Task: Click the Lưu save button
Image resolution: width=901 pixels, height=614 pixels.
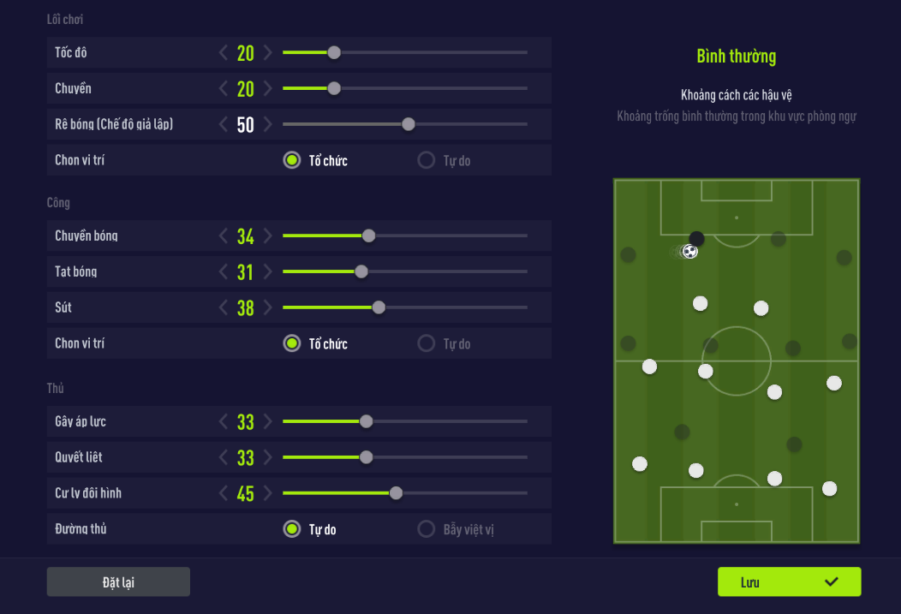Action: (789, 582)
